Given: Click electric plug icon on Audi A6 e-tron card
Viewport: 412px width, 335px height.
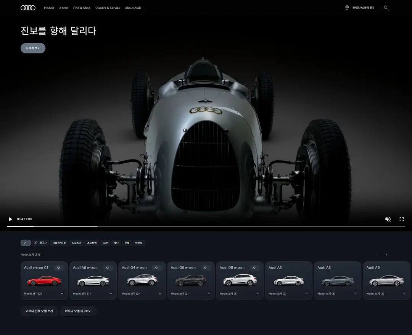Looking at the screenshot, I should point(108,268).
